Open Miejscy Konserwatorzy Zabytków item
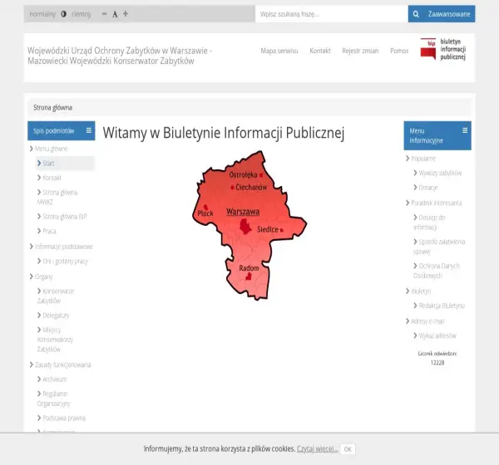 (x=55, y=340)
